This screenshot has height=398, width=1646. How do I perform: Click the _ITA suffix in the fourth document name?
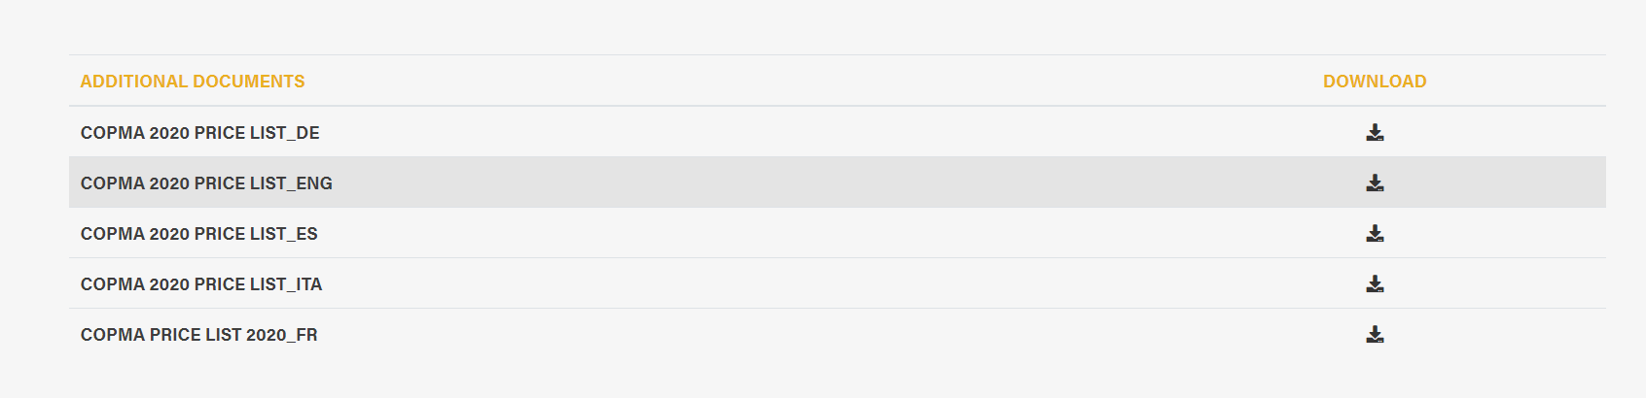click(x=305, y=284)
